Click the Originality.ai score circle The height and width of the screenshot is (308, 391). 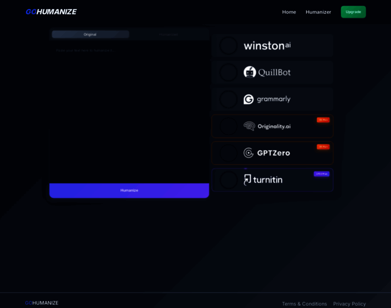point(228,126)
